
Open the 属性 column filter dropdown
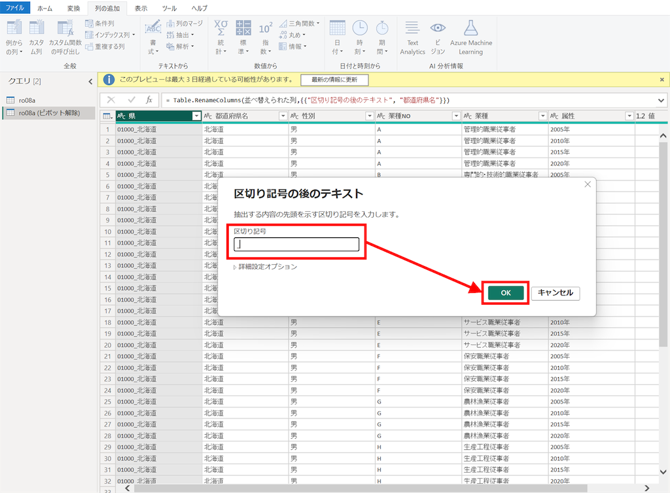click(x=629, y=116)
